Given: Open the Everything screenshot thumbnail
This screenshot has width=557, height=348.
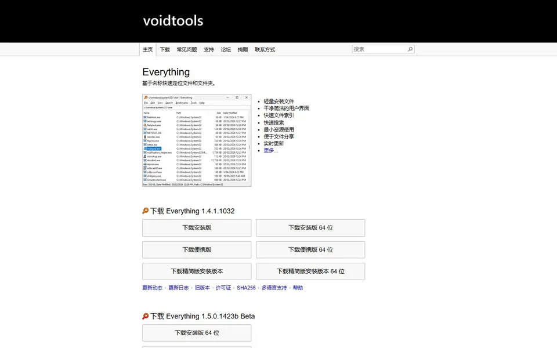Looking at the screenshot, I should [x=197, y=140].
